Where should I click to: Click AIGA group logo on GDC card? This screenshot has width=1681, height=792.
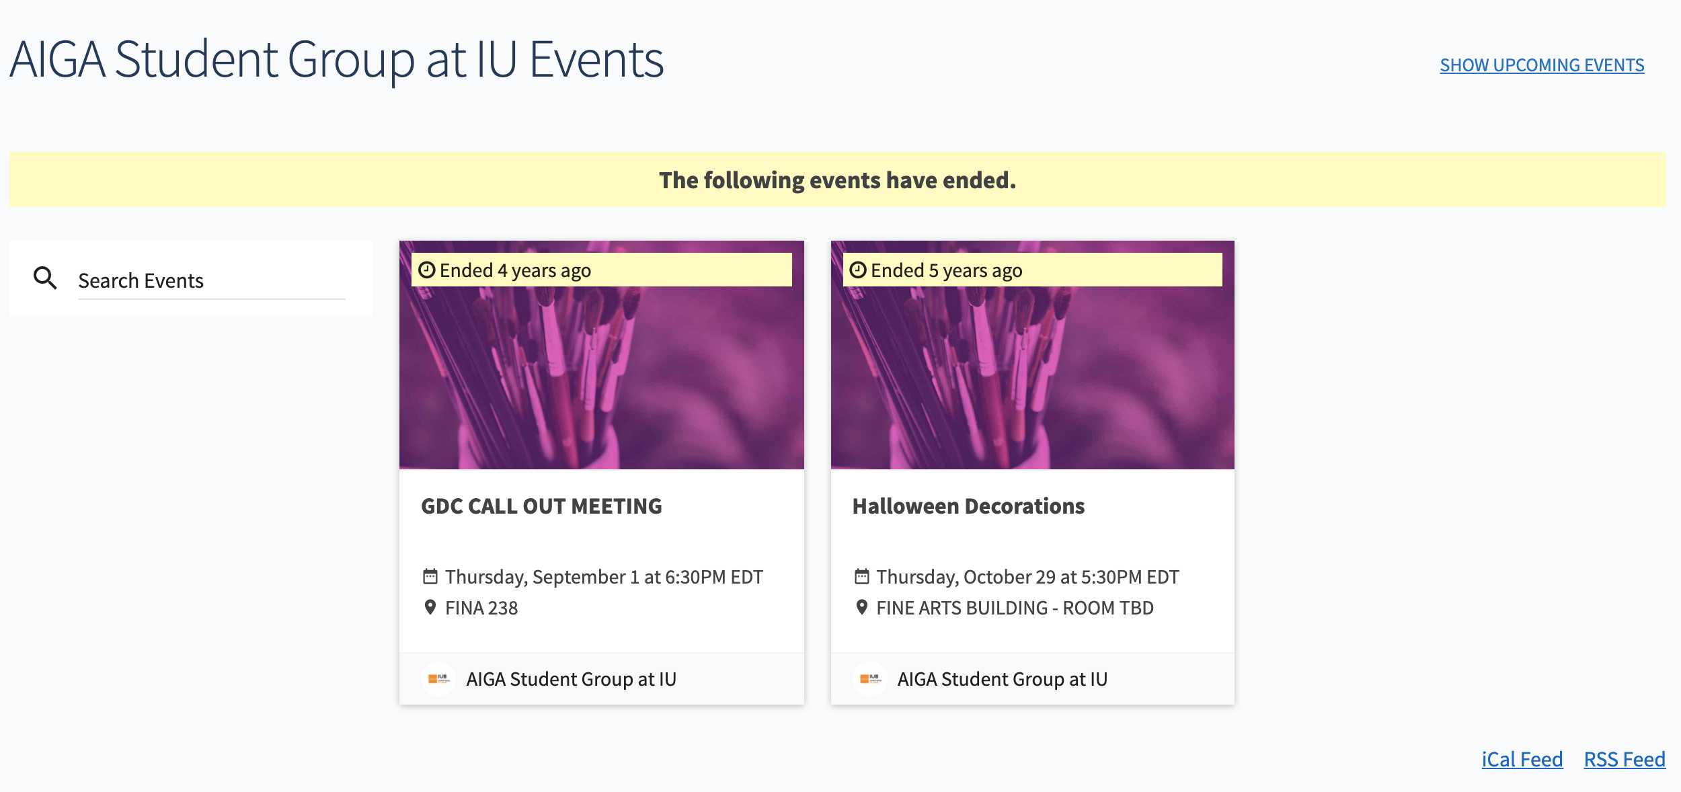point(438,678)
